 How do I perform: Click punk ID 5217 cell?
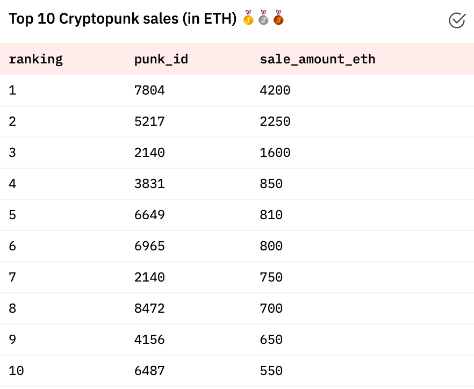(149, 122)
